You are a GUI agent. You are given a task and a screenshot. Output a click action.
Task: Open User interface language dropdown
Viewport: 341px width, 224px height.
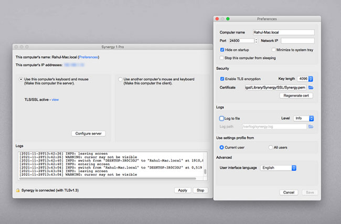click(279, 168)
